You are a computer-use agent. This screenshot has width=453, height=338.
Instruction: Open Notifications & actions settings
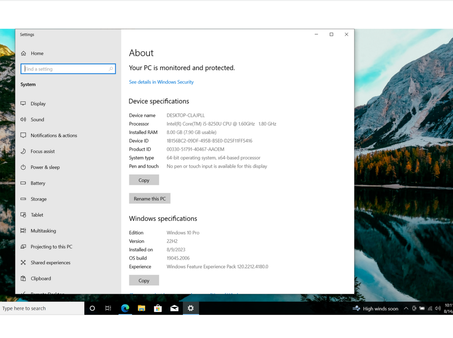[54, 135]
